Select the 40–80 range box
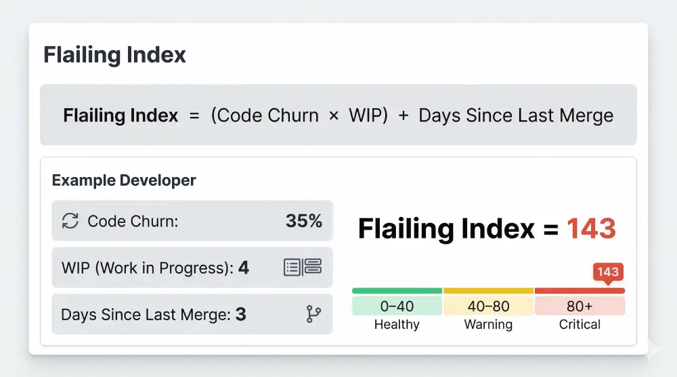 [488, 306]
